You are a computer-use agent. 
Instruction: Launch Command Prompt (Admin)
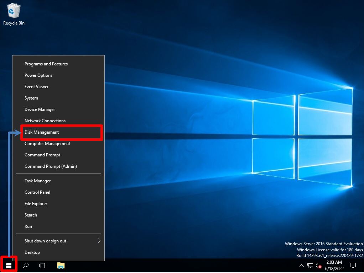point(51,166)
